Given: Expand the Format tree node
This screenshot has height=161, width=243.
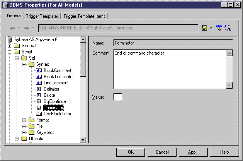Looking at the screenshot, I should (24, 120).
